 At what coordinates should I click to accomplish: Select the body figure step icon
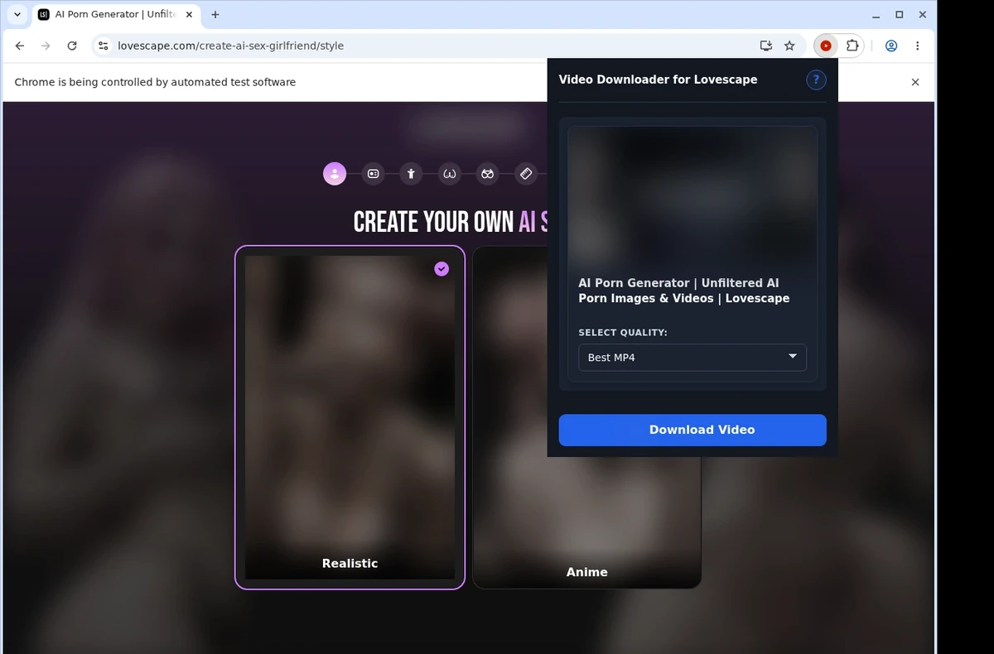pos(412,174)
